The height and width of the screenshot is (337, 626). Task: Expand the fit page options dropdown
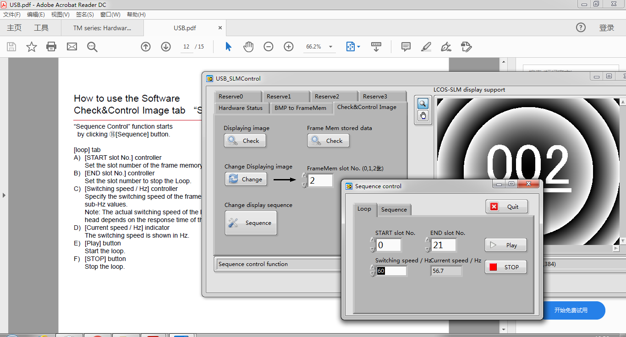(x=358, y=47)
